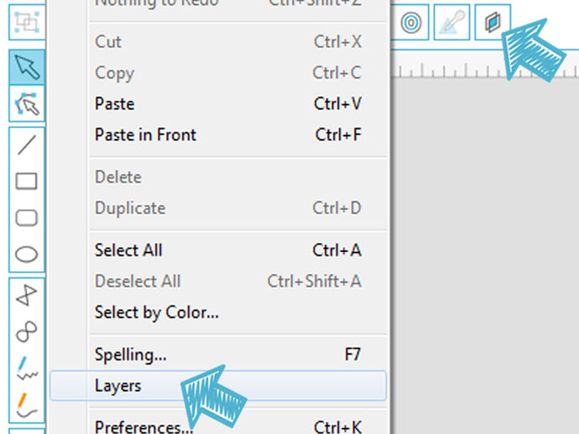Select the Rounded Rectangle tool

(27, 218)
